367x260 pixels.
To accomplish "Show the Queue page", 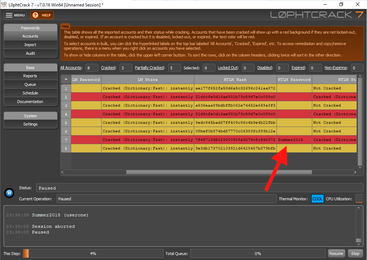I will point(30,84).
